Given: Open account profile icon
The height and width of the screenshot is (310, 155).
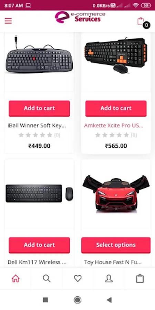Looking at the screenshot, I should (x=109, y=278).
